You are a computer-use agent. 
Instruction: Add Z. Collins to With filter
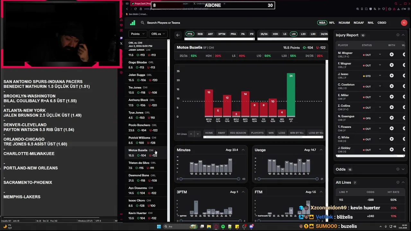tap(391, 107)
